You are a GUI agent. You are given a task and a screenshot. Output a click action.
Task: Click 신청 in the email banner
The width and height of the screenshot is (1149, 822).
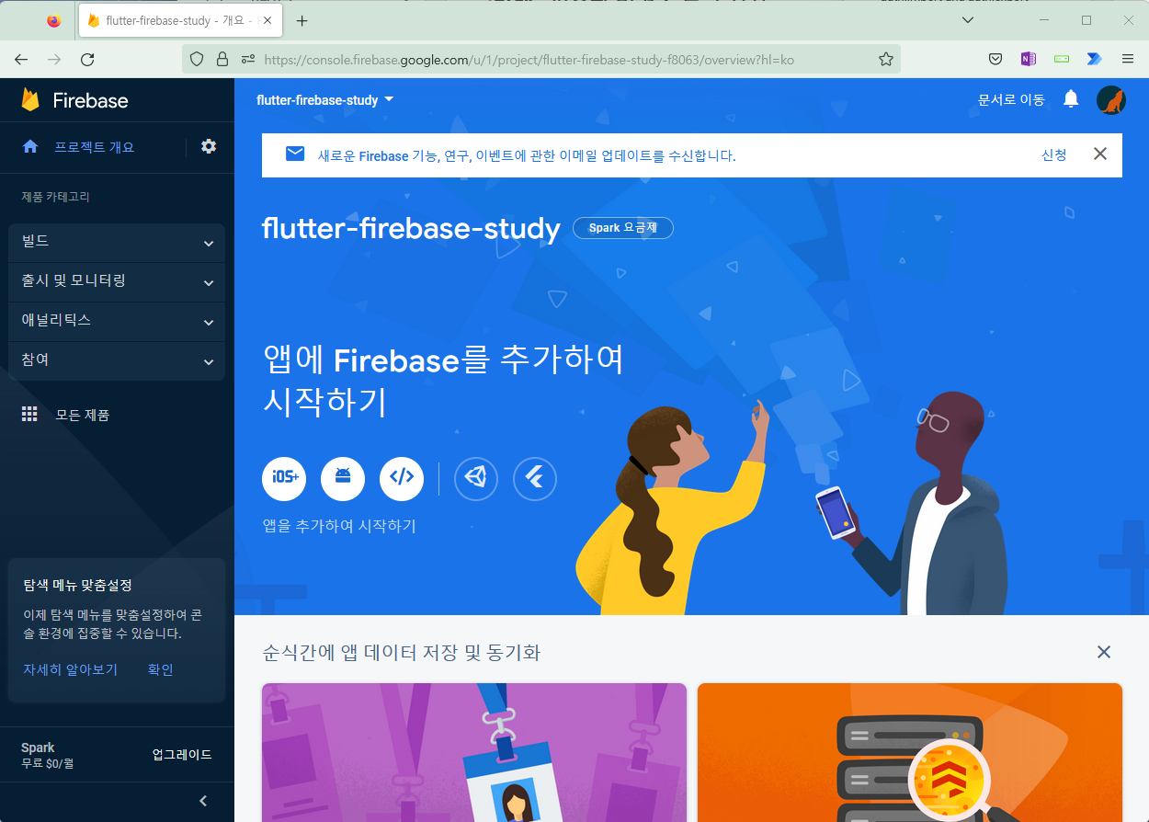(1053, 154)
